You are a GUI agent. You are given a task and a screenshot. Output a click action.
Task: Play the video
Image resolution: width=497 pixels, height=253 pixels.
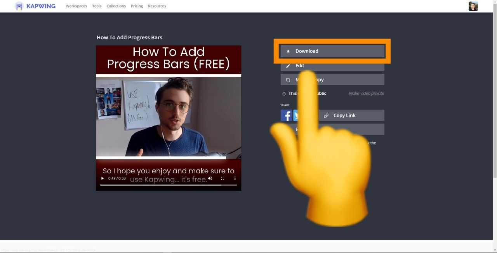103,178
